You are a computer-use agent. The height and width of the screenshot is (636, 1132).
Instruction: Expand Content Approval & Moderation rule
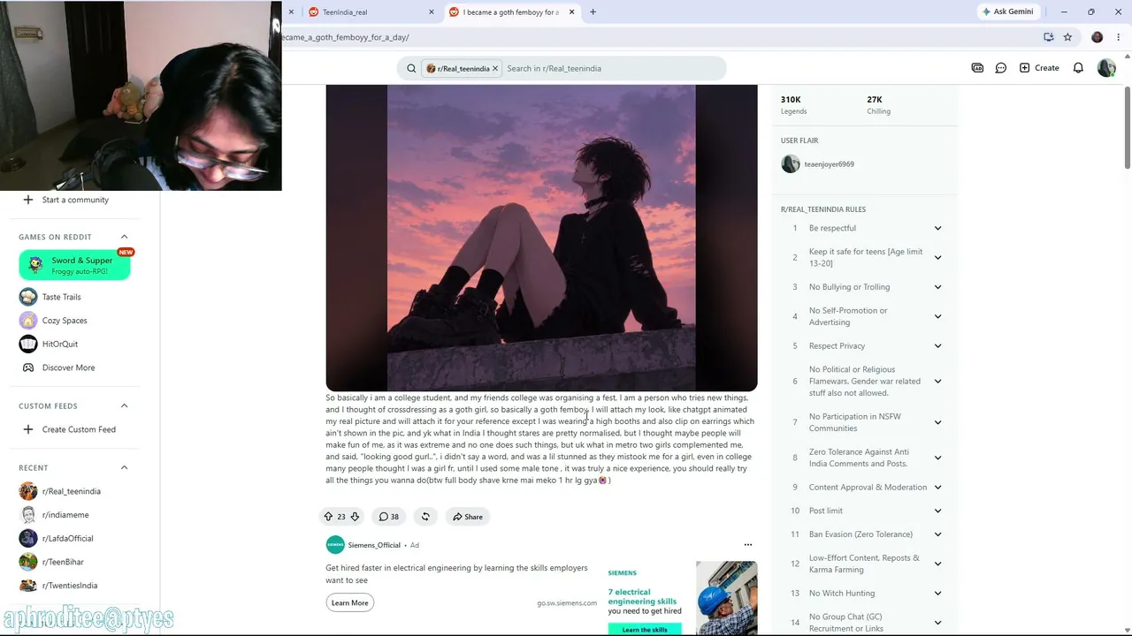click(x=937, y=487)
